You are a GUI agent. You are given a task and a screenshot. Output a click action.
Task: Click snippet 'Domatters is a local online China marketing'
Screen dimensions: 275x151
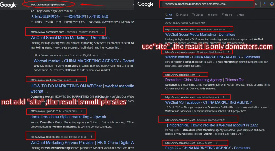[x=218, y=87]
